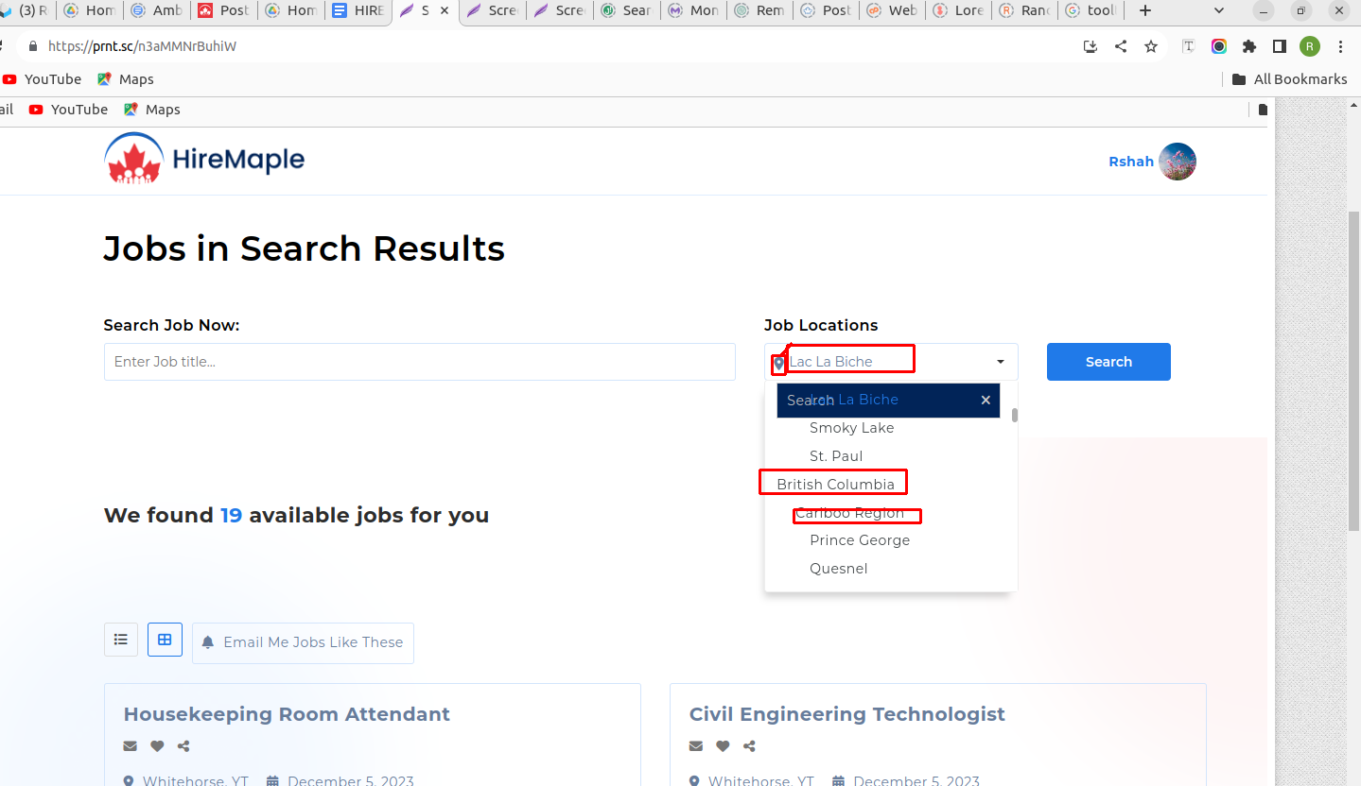This screenshot has width=1361, height=786.
Task: Switch to the Web tab
Action: click(x=892, y=10)
